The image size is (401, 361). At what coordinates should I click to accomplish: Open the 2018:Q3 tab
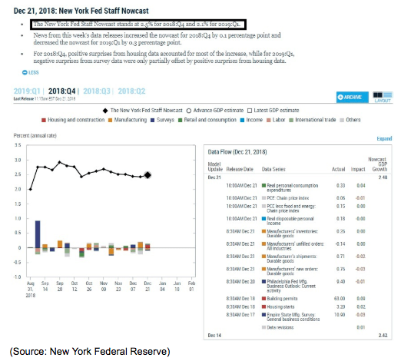(x=97, y=91)
